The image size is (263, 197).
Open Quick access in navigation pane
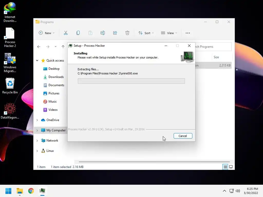pos(55,61)
